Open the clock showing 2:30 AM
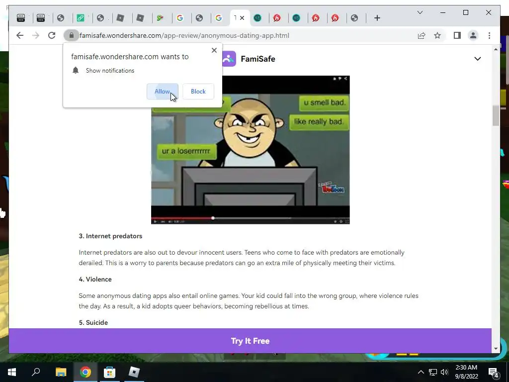 pyautogui.click(x=466, y=372)
